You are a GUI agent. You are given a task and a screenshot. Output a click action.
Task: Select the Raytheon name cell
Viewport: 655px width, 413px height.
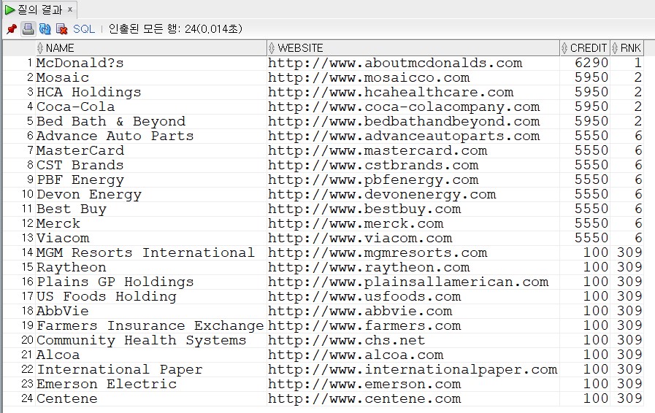click(151, 268)
